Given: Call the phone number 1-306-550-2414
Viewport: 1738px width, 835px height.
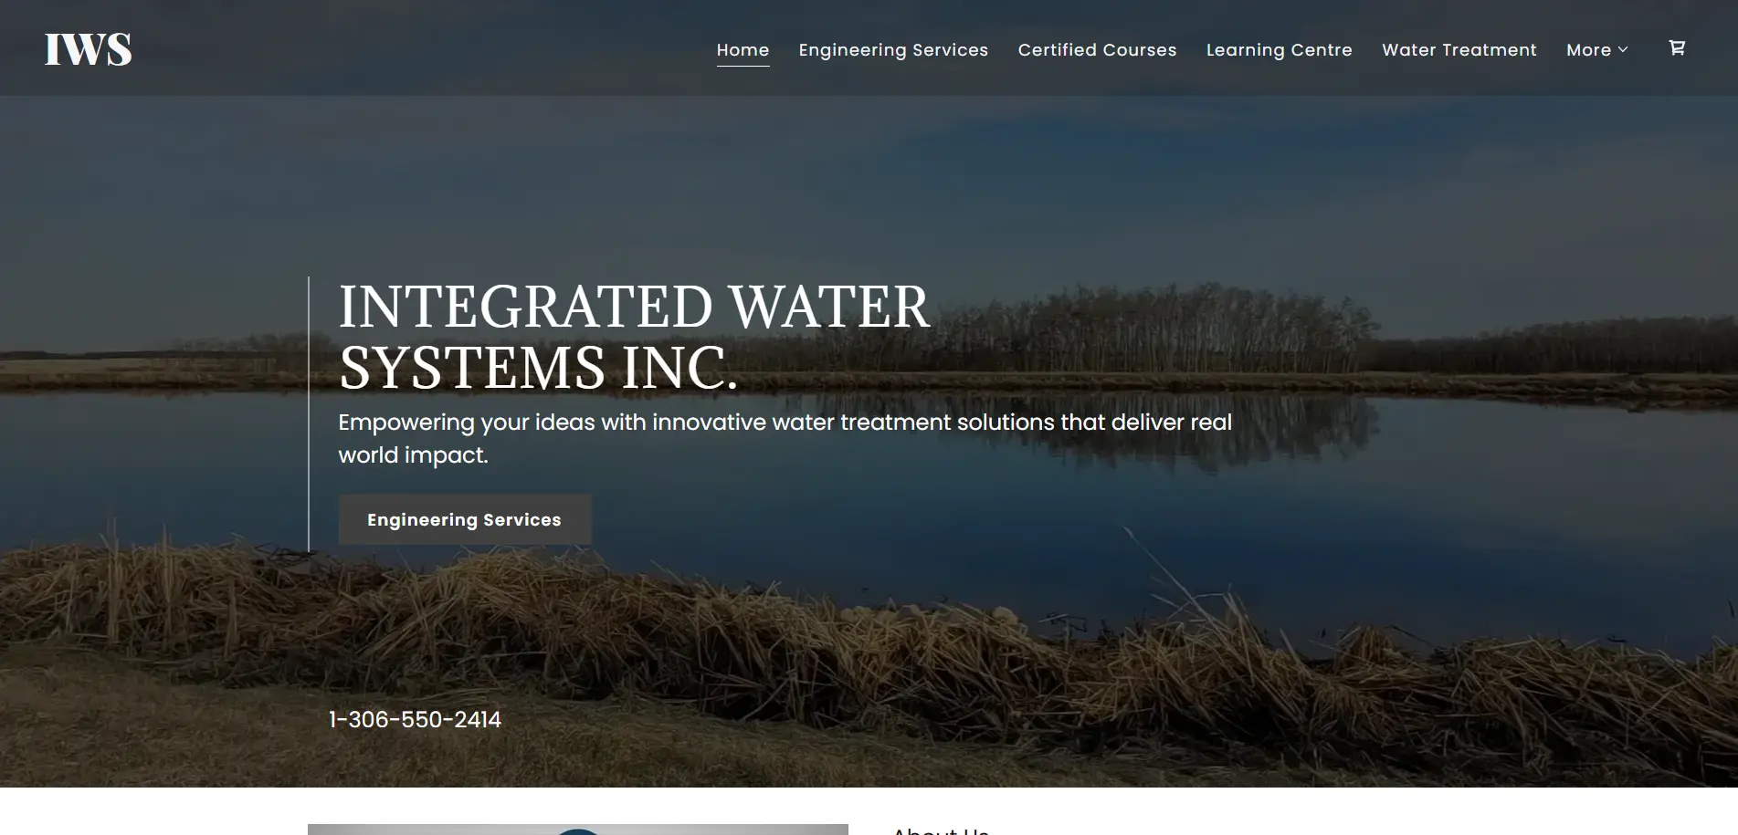Looking at the screenshot, I should [415, 720].
